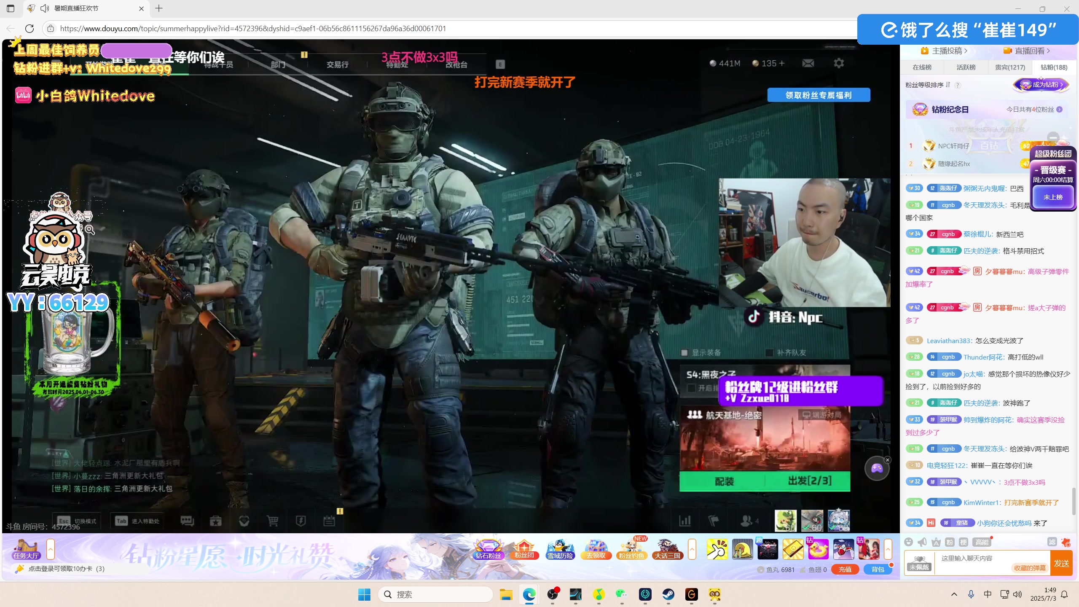Viewport: 1079px width, 607px height.
Task: Send the gold bar gift
Action: coord(793,549)
